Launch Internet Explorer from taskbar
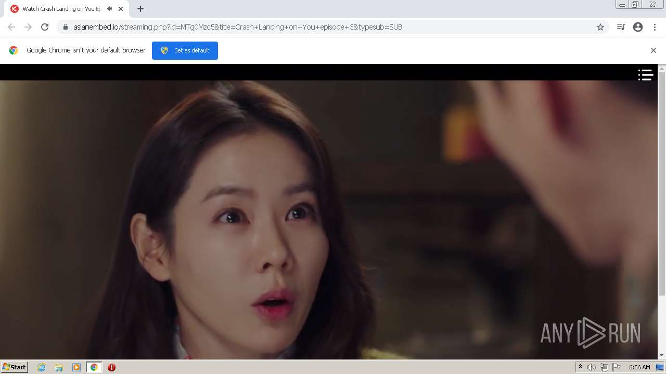Image resolution: width=666 pixels, height=374 pixels. (x=42, y=367)
